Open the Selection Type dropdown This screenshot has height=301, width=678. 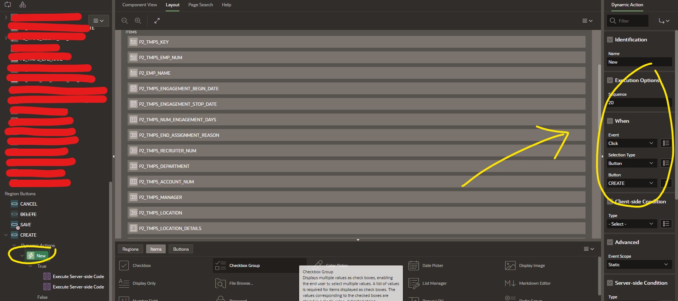pos(632,163)
